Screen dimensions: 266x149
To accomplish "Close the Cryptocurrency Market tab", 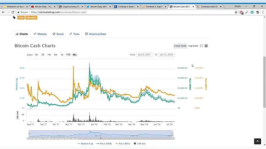I will pyautogui.click(x=82, y=7).
